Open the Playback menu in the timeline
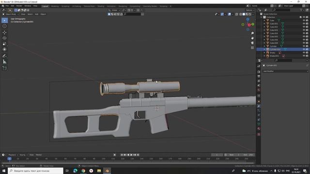Image resolution: width=310 pixels, height=174 pixels. [x=13, y=155]
